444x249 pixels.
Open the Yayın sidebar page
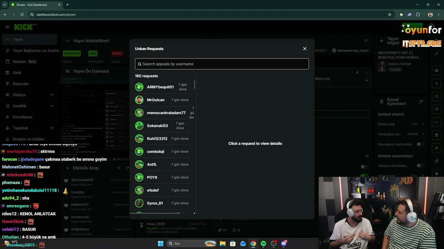pos(29,39)
